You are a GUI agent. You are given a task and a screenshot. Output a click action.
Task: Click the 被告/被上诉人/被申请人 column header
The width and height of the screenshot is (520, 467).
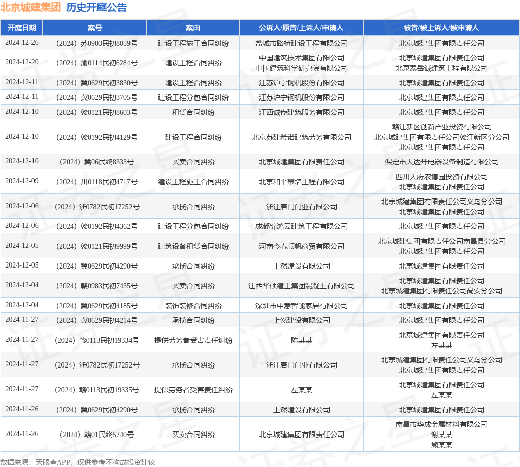pos(441,28)
